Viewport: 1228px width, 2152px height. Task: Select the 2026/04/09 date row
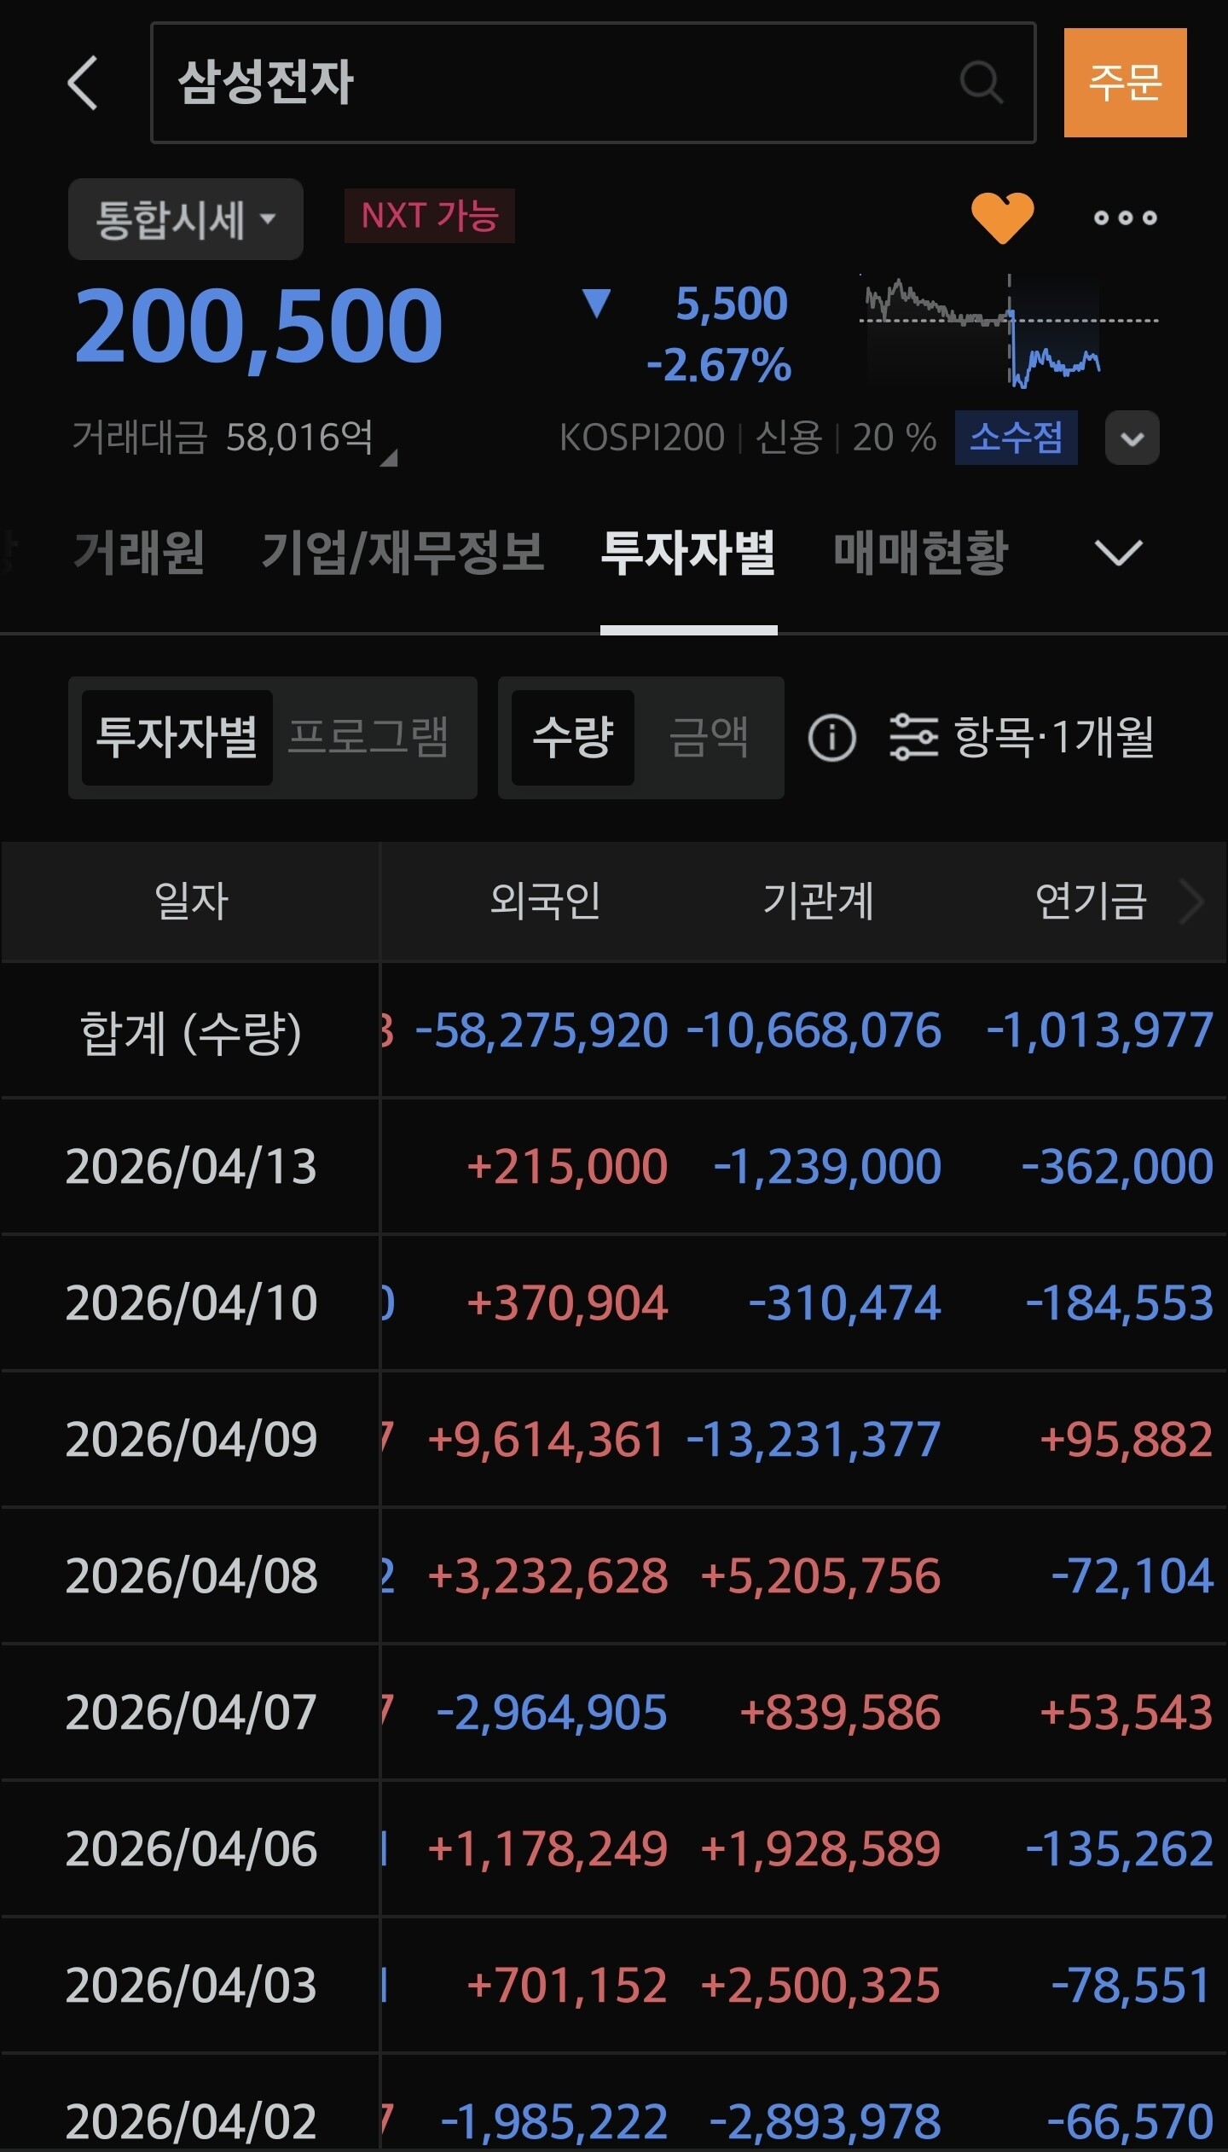coord(191,1440)
